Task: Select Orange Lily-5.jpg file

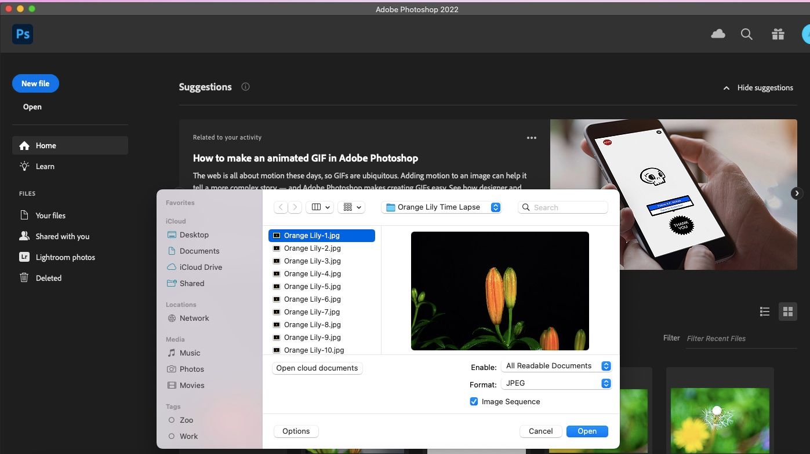Action: click(x=322, y=287)
